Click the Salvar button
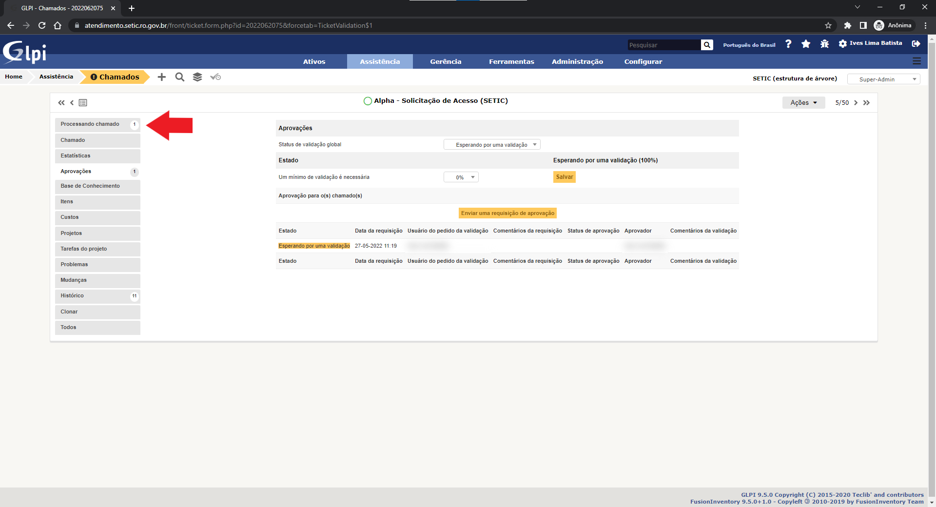The image size is (936, 507). [565, 177]
